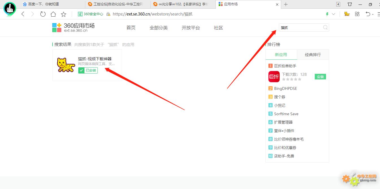
Task: Go forward with the forward arrow
Action: click(x=32, y=14)
